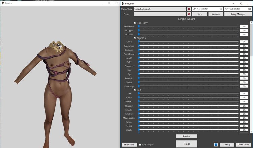Clear the Preset selection with red X

click(x=189, y=14)
